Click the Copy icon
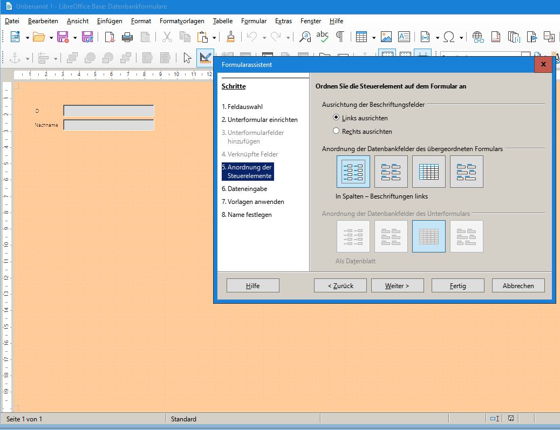560x430 pixels. coord(185,37)
